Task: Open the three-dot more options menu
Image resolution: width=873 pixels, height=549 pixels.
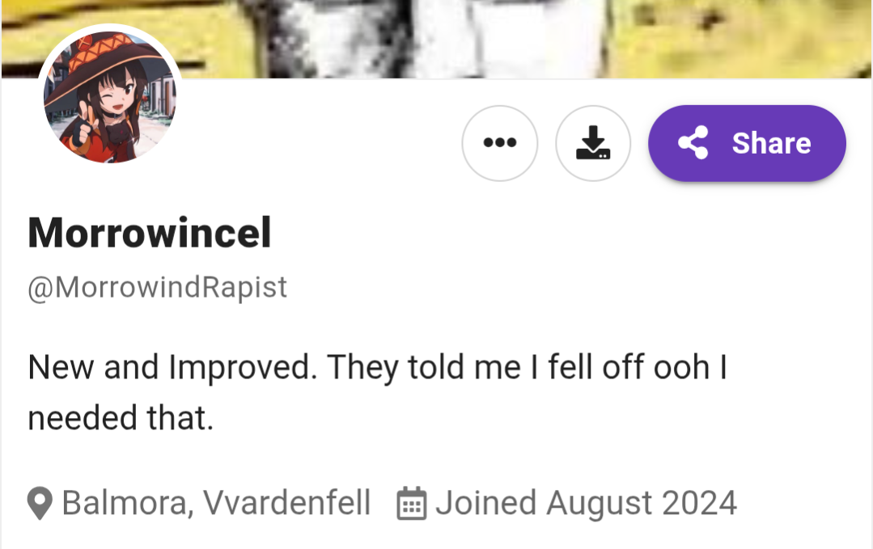Action: pos(499,143)
